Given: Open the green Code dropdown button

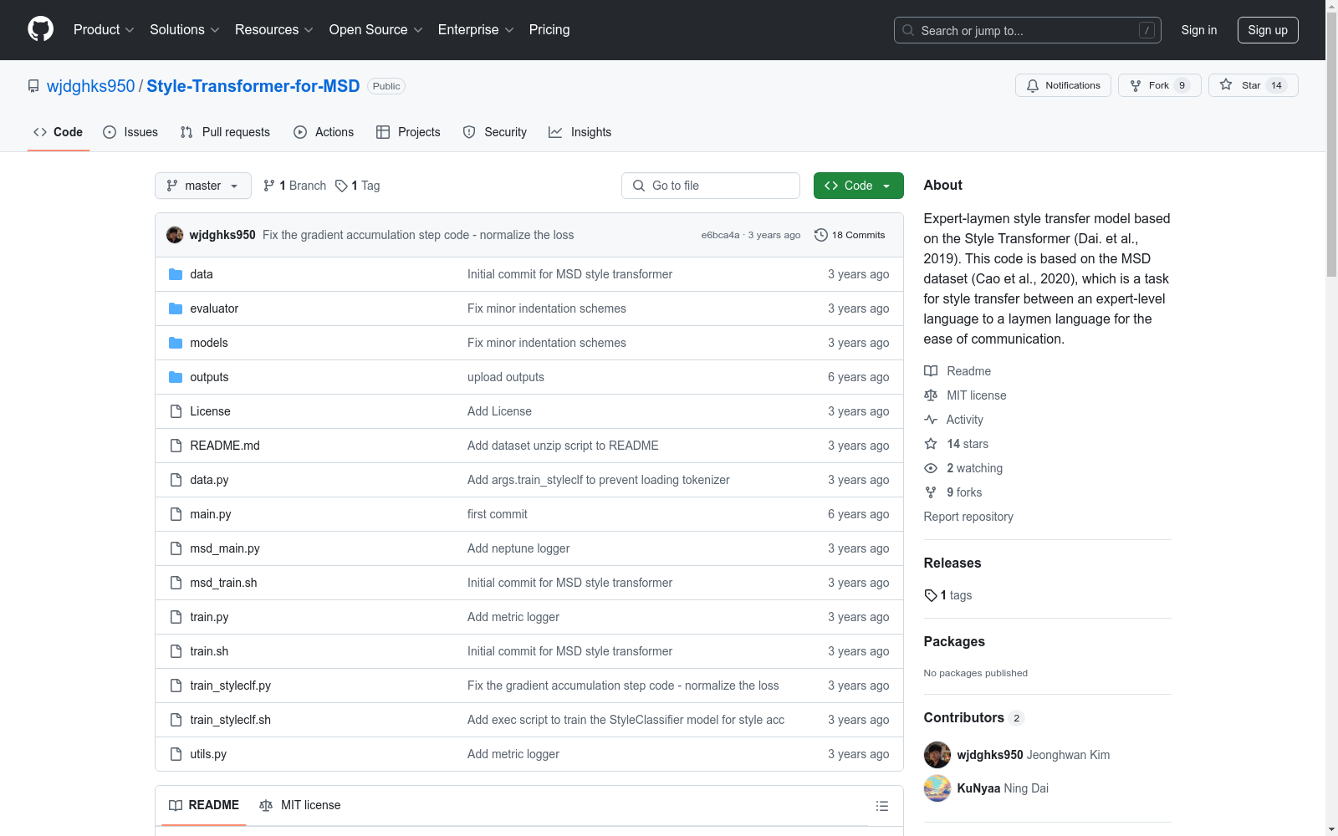Looking at the screenshot, I should point(858,186).
